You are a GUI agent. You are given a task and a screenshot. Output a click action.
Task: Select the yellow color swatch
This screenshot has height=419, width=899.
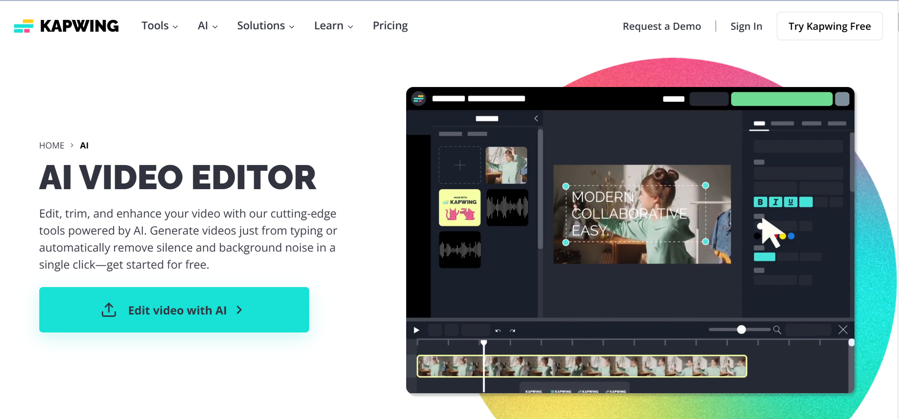(x=783, y=236)
